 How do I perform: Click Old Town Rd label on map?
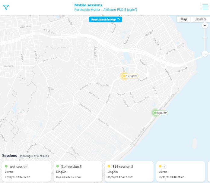(103, 84)
